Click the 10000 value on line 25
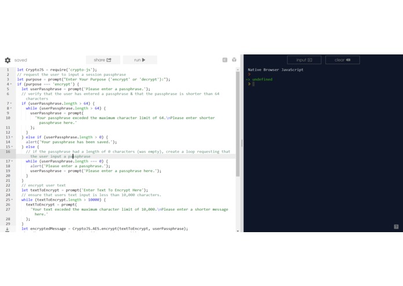The height and width of the screenshot is (286, 403). click(x=93, y=200)
